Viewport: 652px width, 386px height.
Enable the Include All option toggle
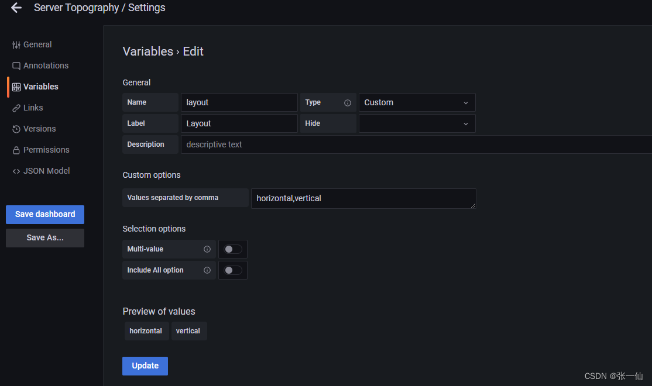coord(232,270)
